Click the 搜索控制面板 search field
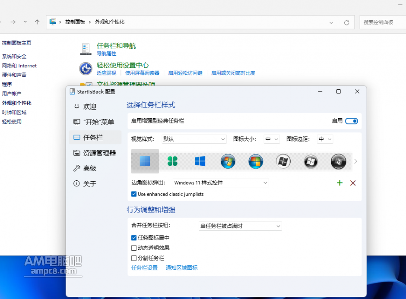The image size is (406, 299). (383, 22)
